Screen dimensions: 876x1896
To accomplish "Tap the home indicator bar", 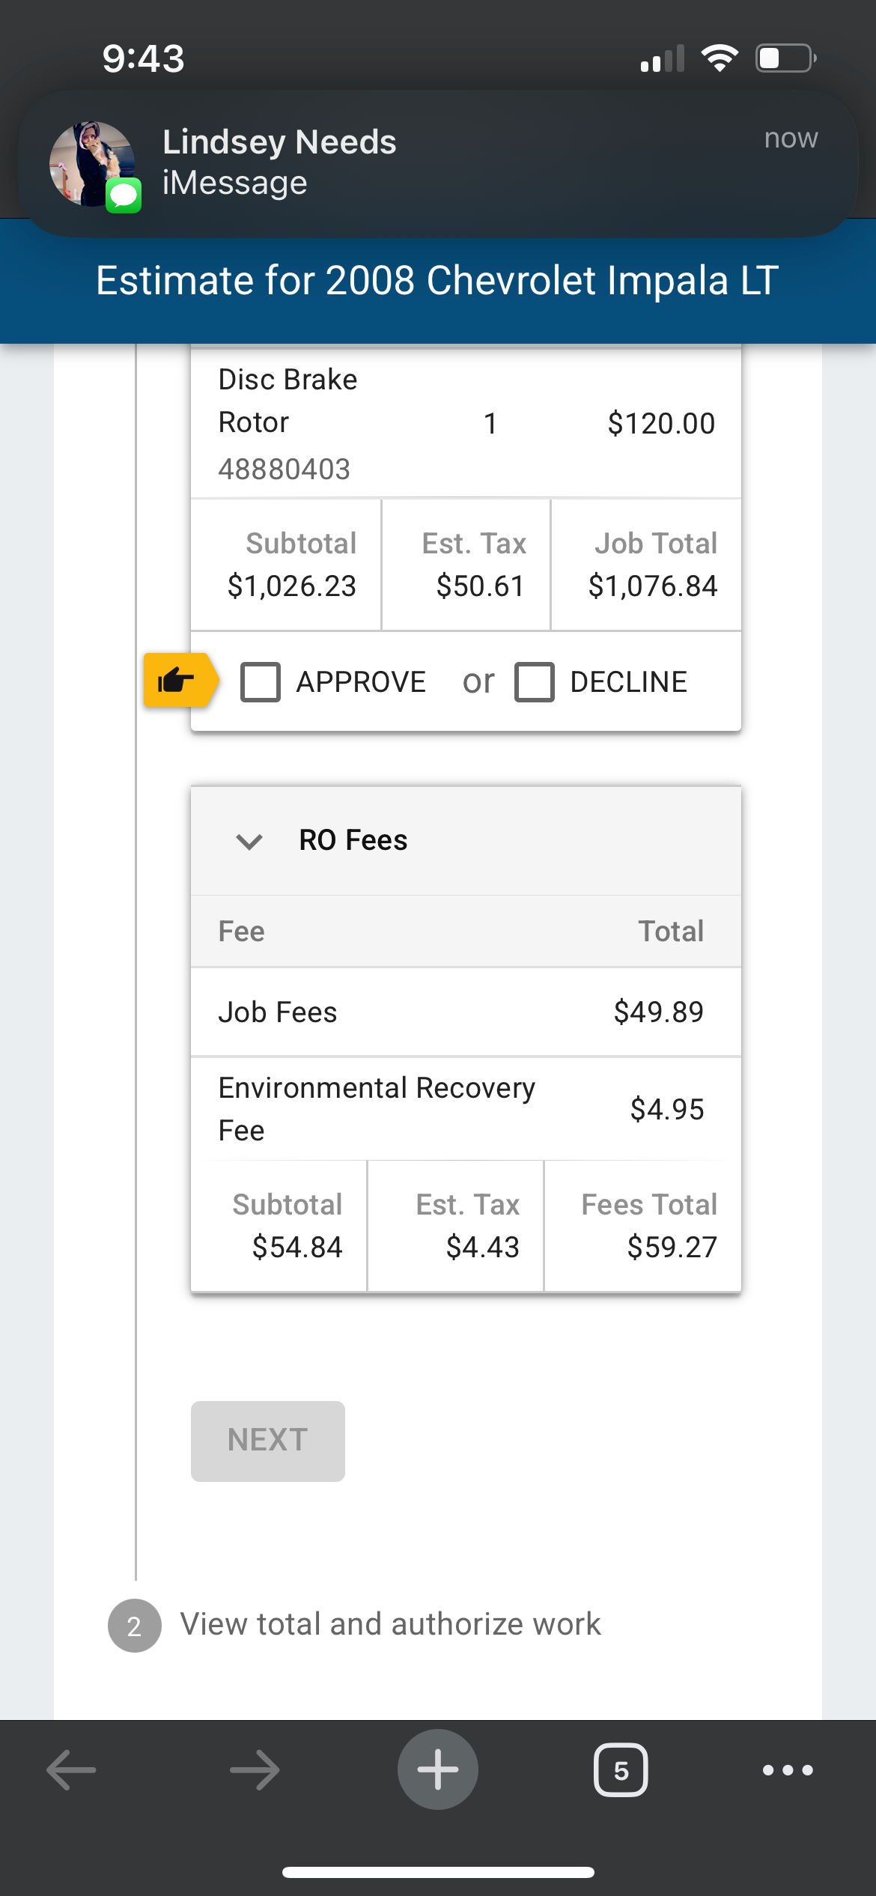I will [438, 1873].
